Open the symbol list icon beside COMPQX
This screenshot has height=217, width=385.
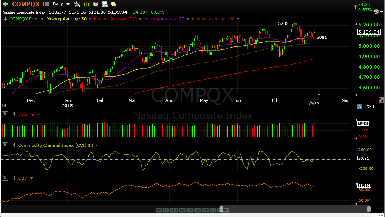click(x=46, y=4)
